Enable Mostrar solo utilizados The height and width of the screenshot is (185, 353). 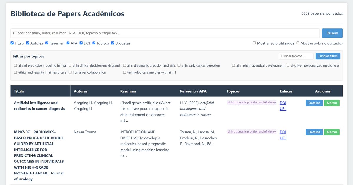click(x=254, y=43)
